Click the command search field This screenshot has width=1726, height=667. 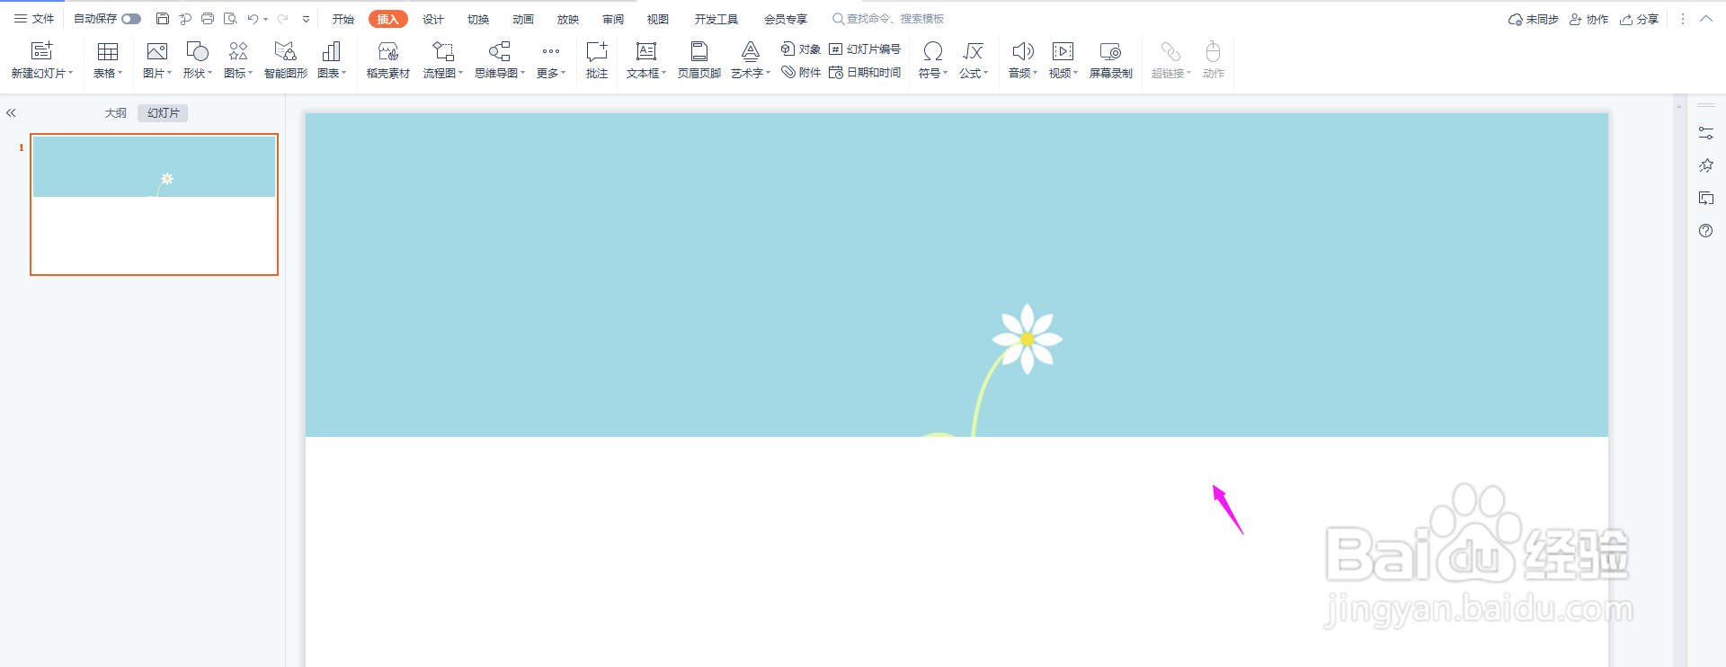tap(888, 19)
